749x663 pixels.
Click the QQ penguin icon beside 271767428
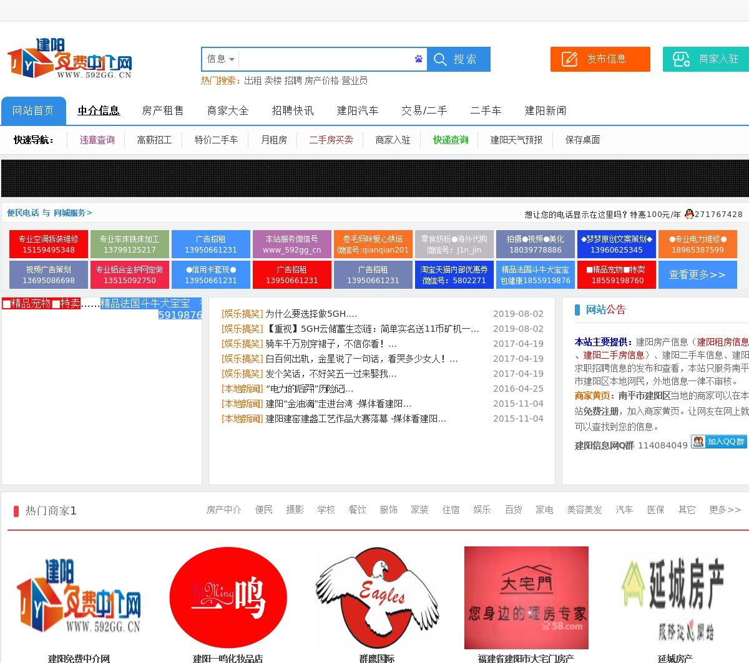pyautogui.click(x=689, y=214)
